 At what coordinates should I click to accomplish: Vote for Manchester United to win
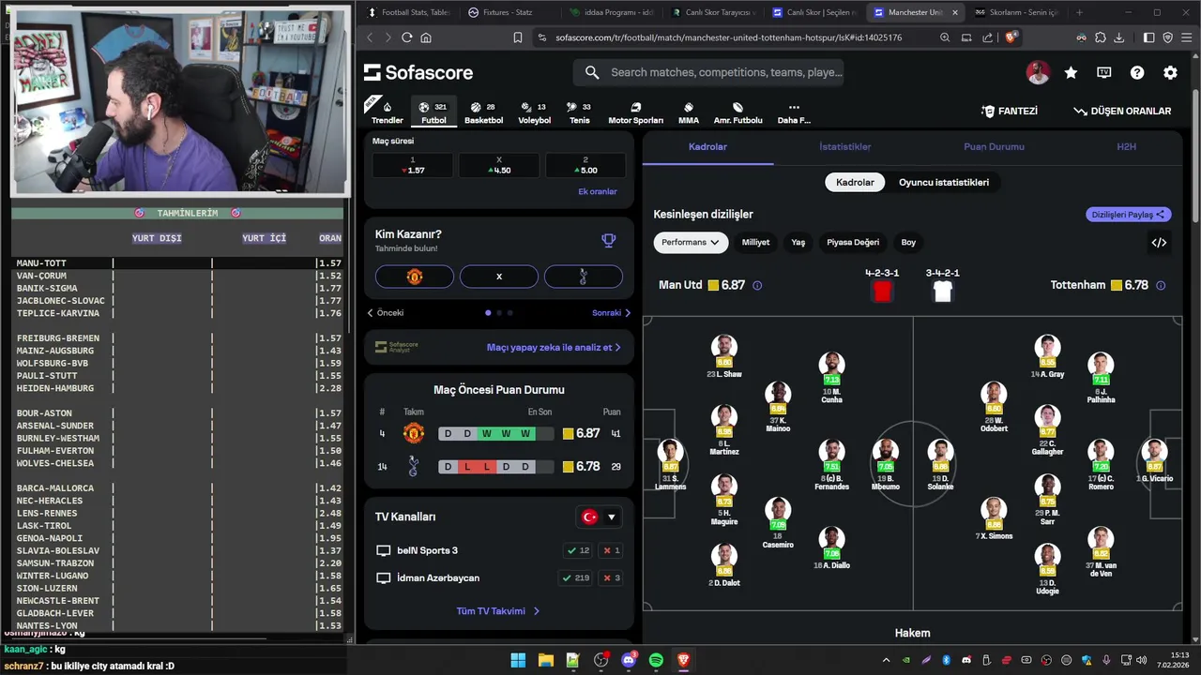tap(415, 277)
